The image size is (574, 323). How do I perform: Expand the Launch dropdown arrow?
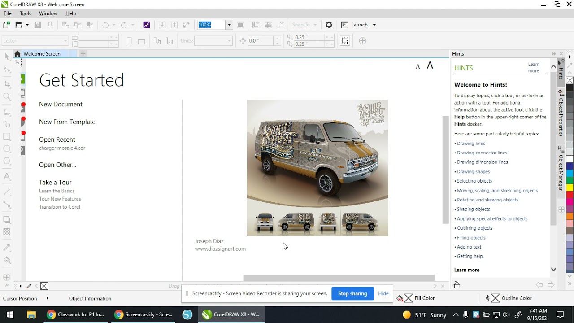tap(374, 25)
